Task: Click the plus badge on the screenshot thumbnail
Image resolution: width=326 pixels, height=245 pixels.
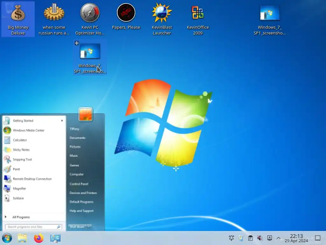Action: coord(77,43)
